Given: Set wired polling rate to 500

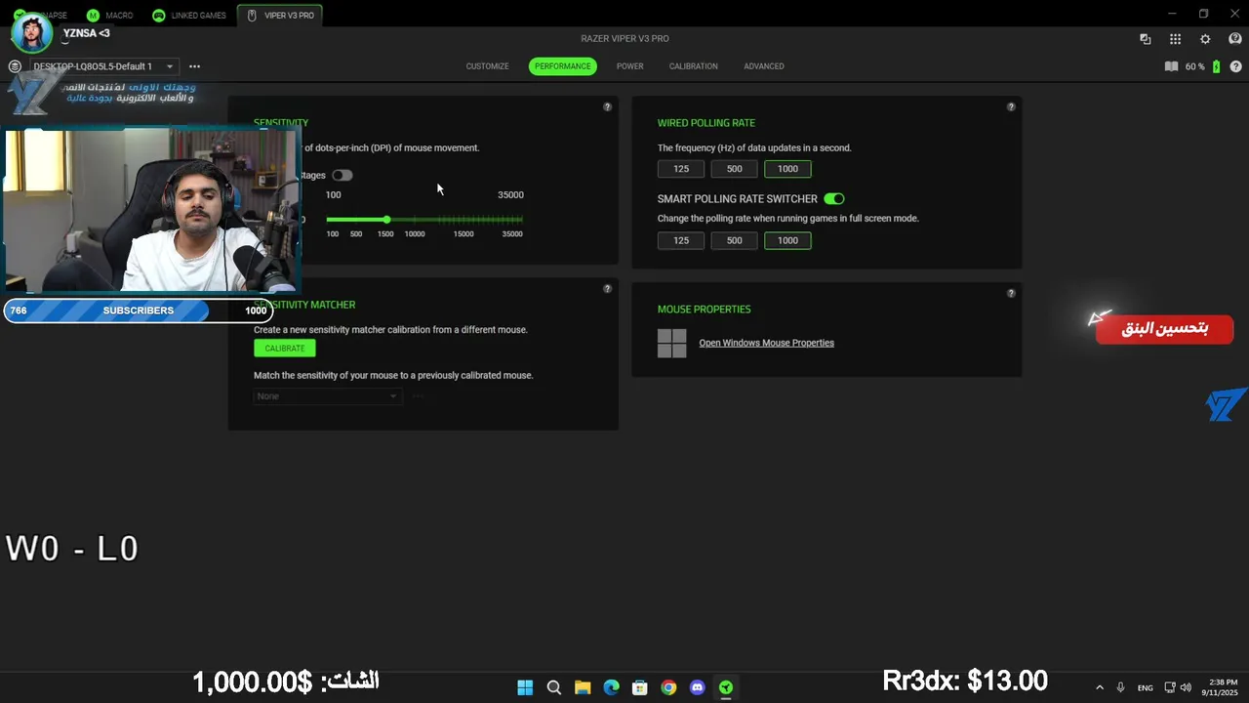Looking at the screenshot, I should tap(734, 169).
